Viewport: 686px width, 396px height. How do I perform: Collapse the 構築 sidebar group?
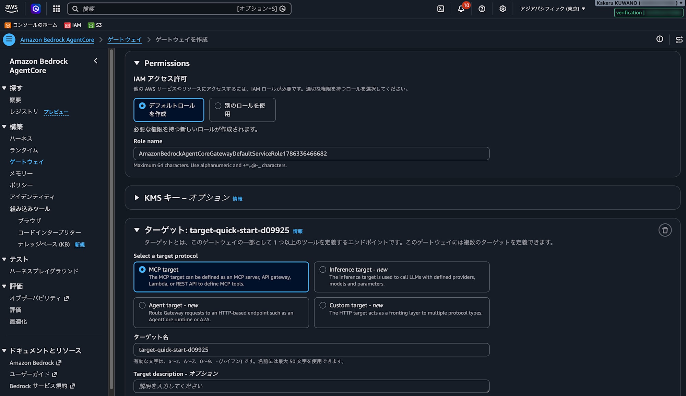[x=4, y=127]
